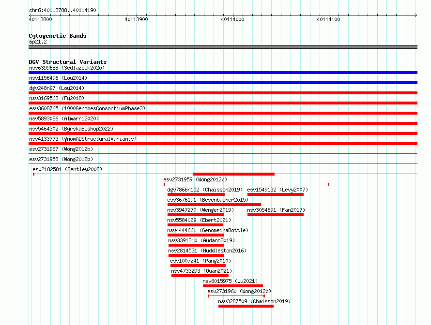
Task: Click the 40114100 ruler position label
Action: click(x=328, y=19)
